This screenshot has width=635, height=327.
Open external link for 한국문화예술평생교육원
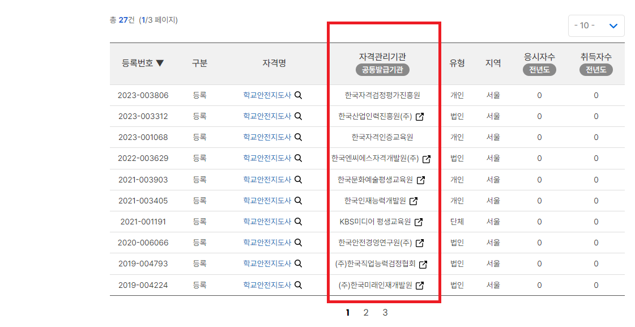click(422, 179)
